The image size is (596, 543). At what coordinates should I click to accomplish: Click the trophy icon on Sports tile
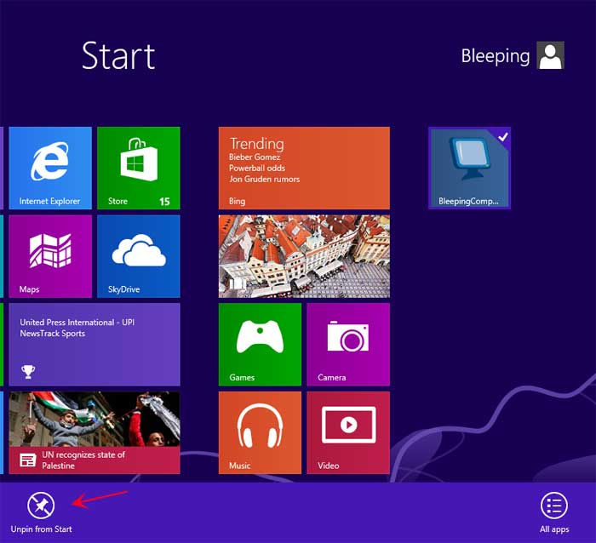tap(28, 372)
